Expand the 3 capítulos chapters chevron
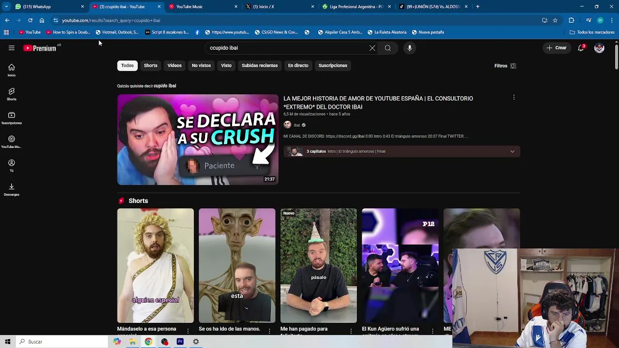Image resolution: width=619 pixels, height=348 pixels. pyautogui.click(x=513, y=151)
